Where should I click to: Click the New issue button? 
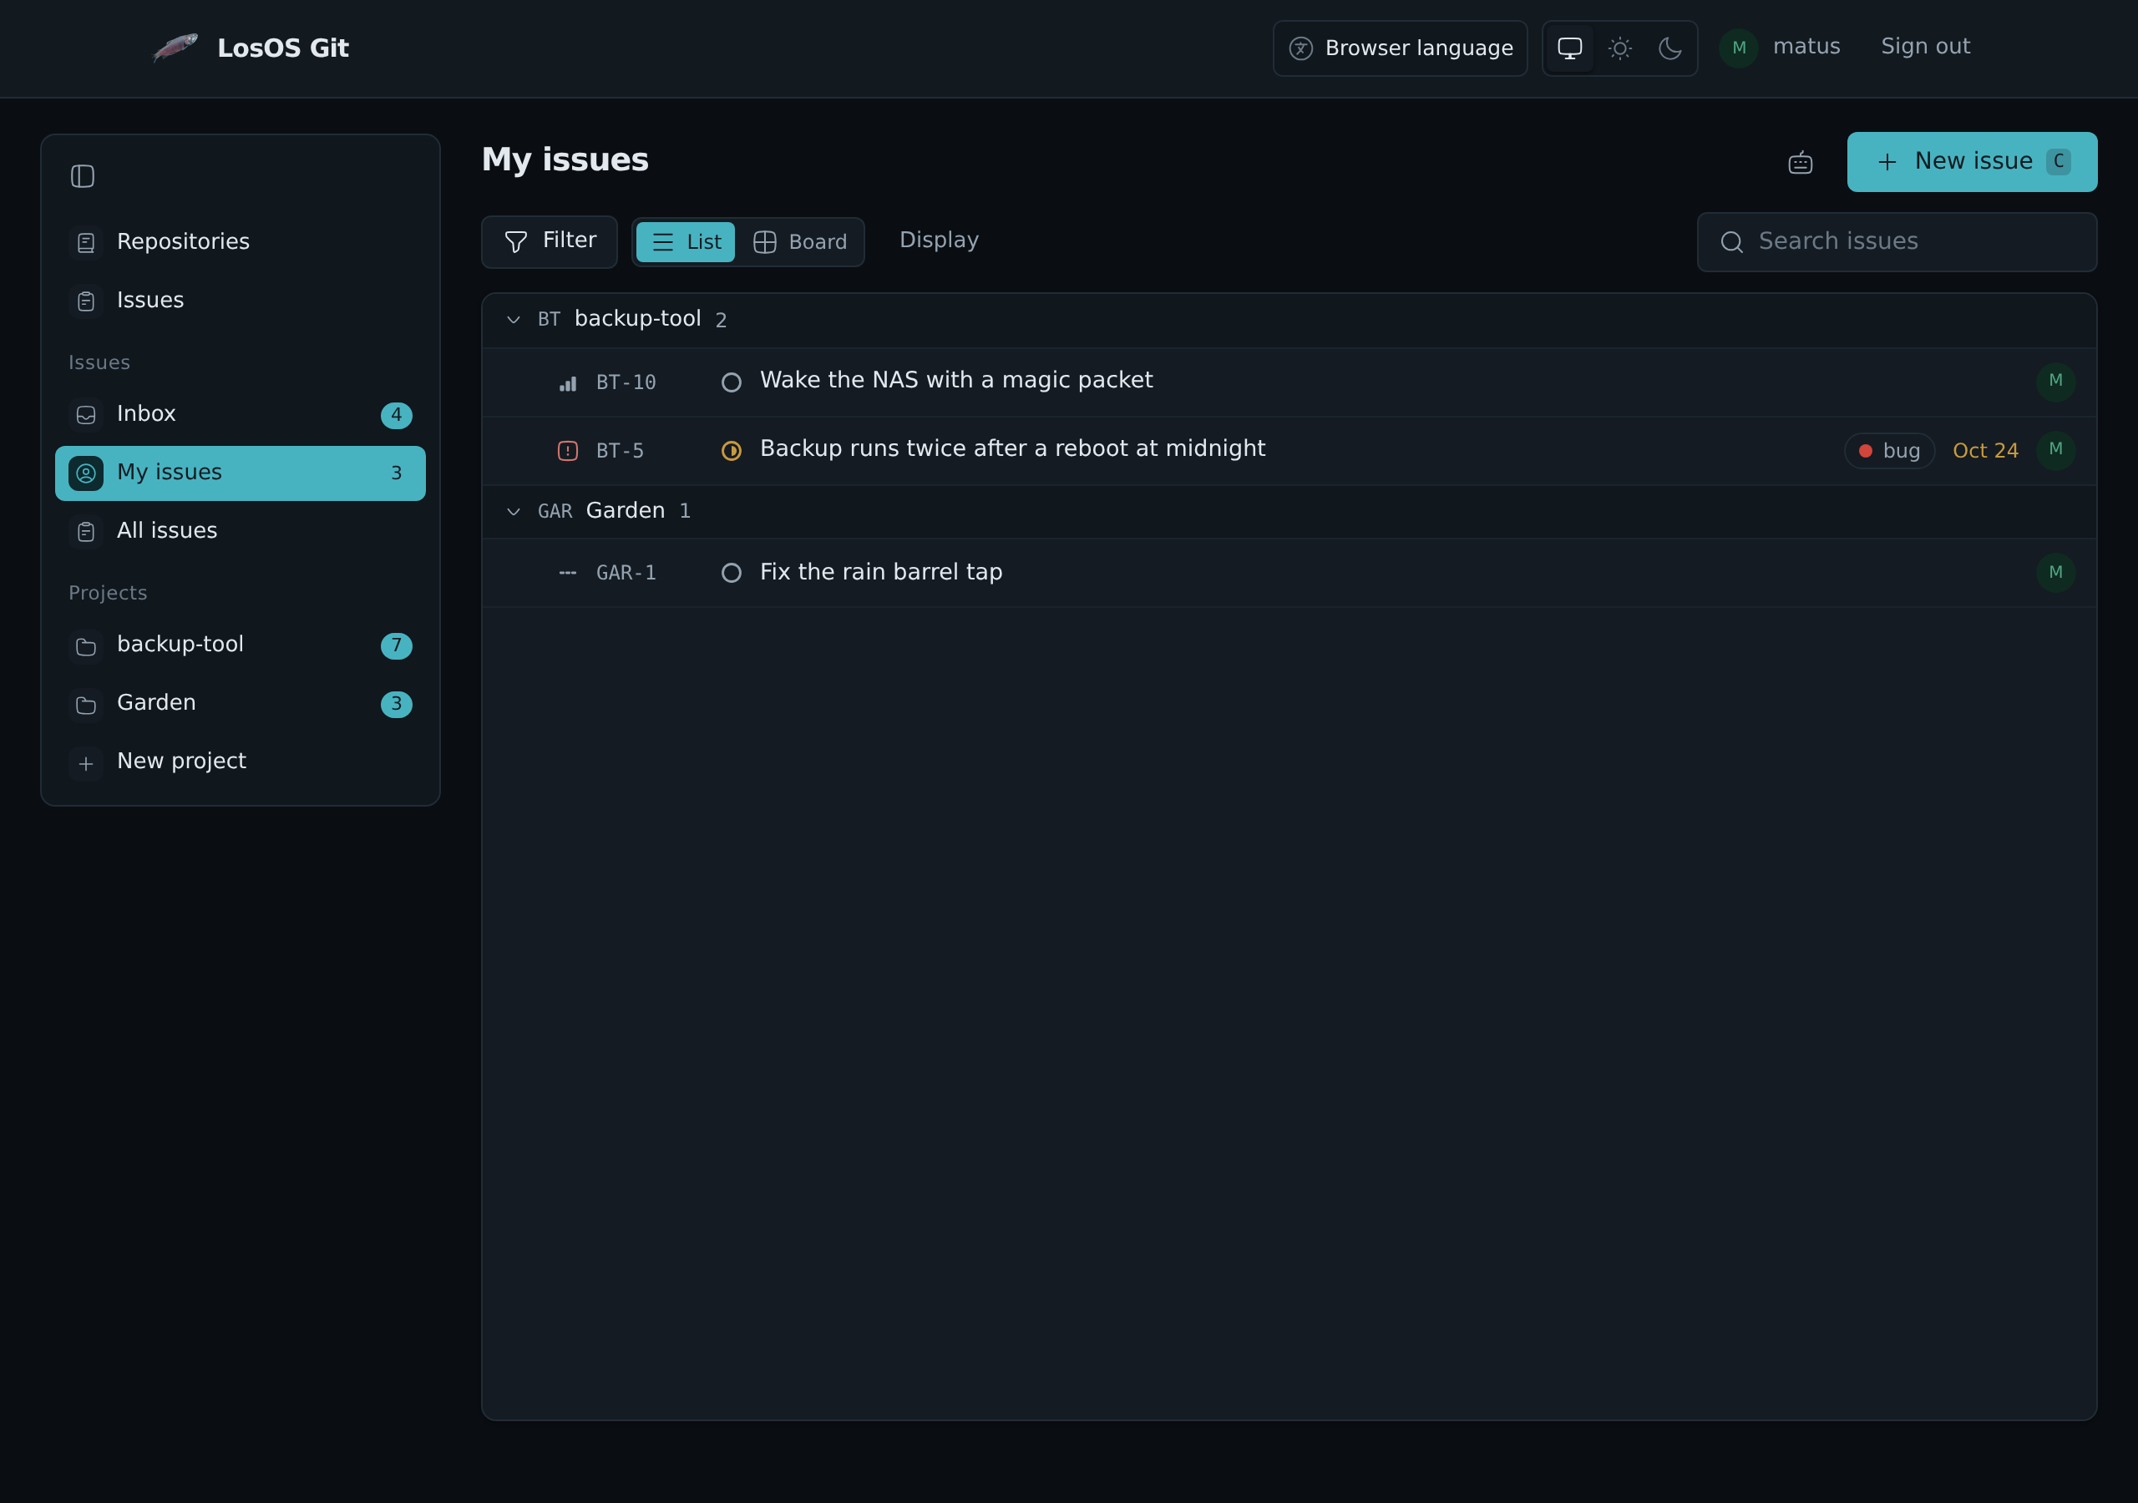[x=1971, y=162]
